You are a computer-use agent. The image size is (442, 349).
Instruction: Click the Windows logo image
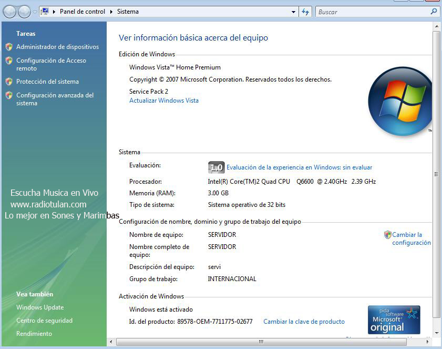(399, 100)
